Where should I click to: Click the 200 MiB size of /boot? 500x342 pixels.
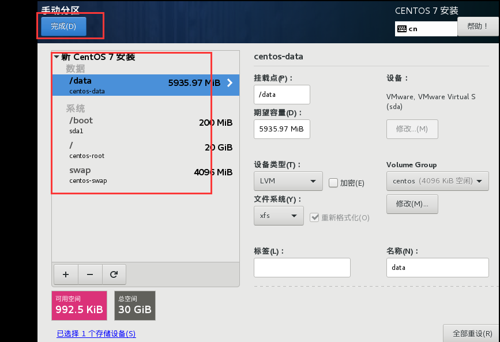(x=216, y=123)
